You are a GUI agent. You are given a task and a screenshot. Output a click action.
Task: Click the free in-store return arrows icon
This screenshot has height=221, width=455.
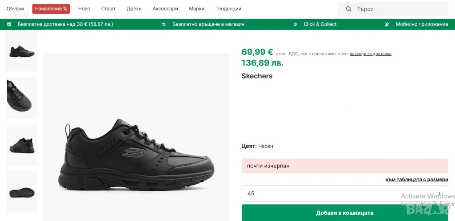[x=164, y=24]
